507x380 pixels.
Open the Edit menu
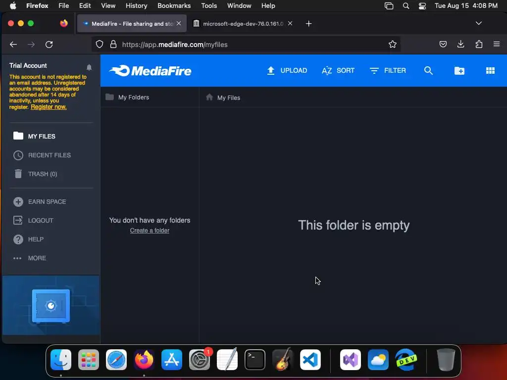coord(85,5)
